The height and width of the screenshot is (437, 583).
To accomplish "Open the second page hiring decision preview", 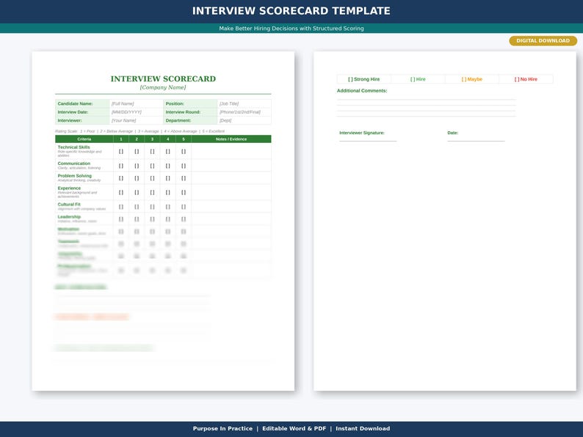I will point(445,221).
